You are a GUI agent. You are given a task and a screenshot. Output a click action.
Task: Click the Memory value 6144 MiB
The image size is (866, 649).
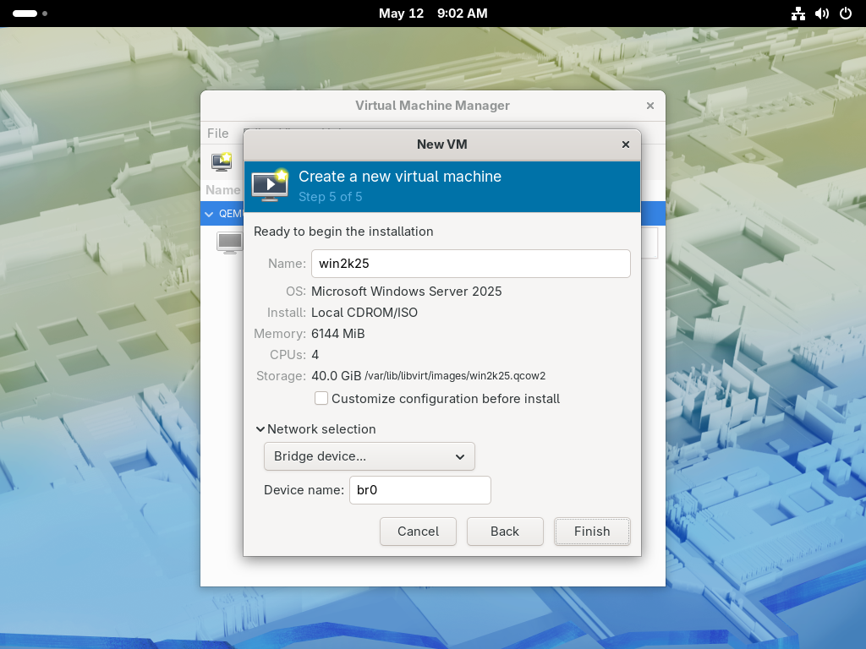(338, 334)
